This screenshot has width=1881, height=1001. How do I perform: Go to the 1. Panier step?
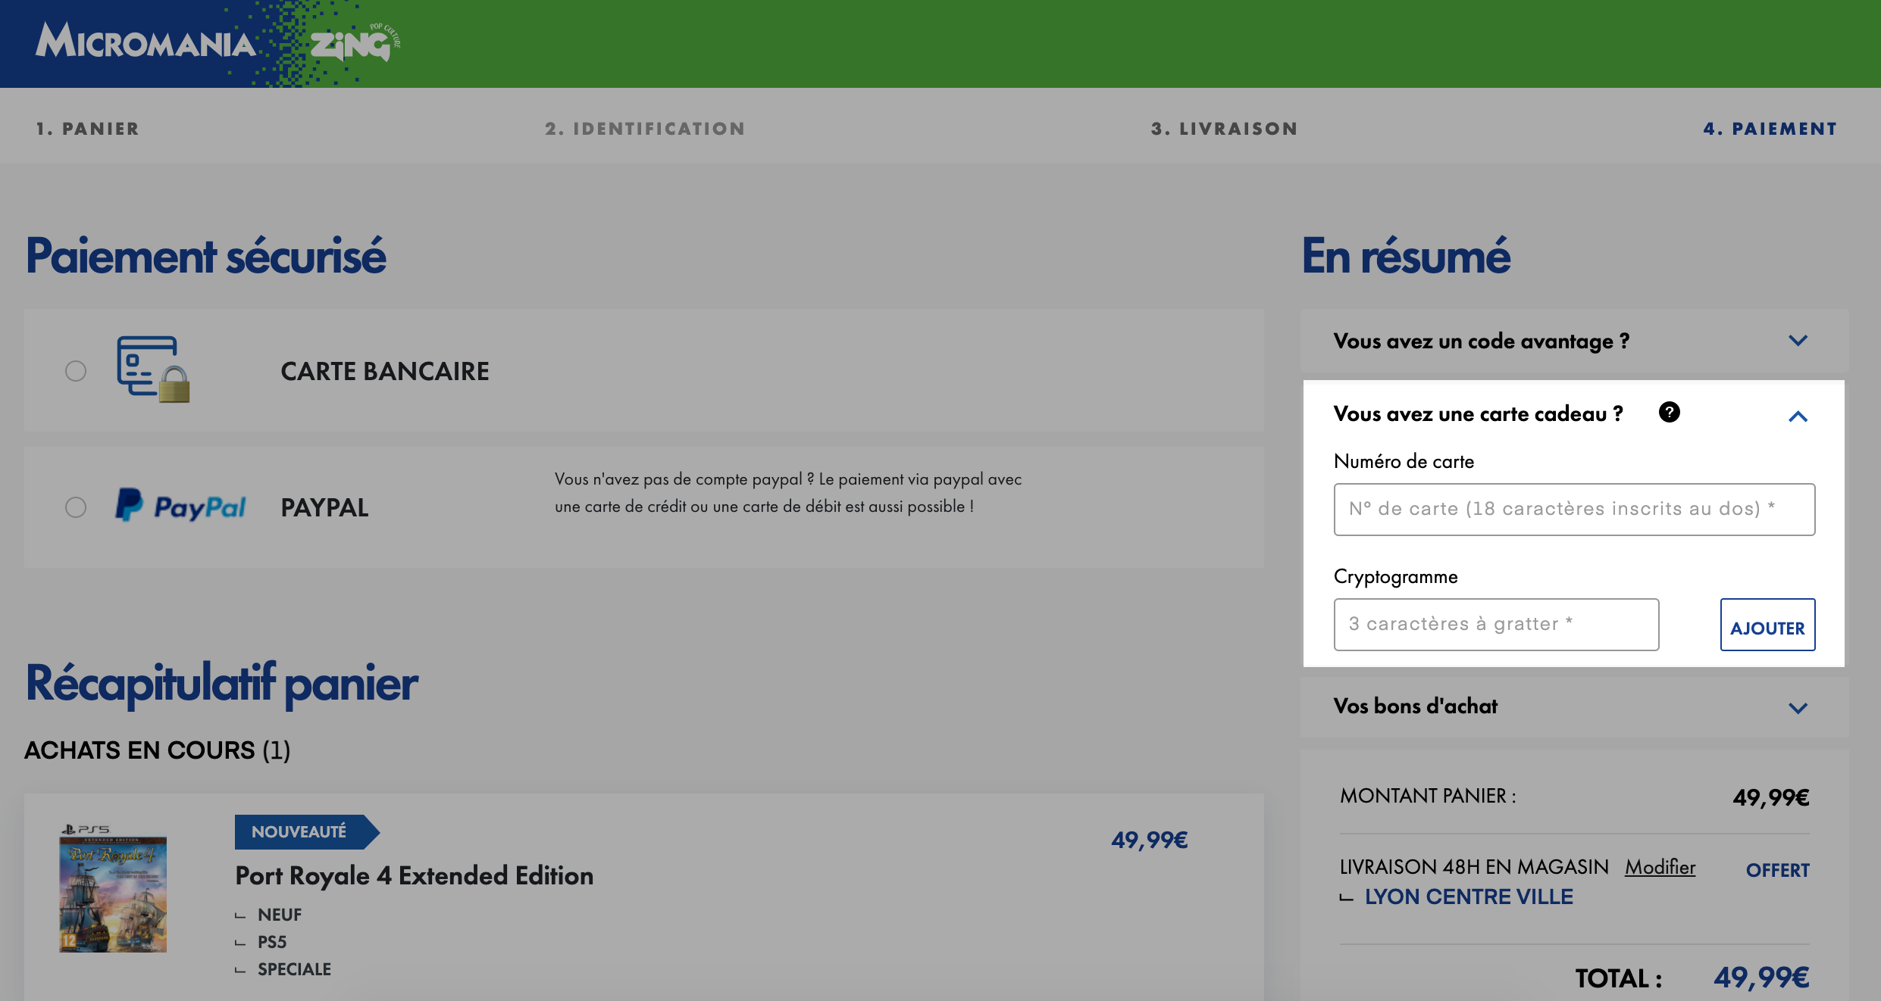pyautogui.click(x=88, y=129)
